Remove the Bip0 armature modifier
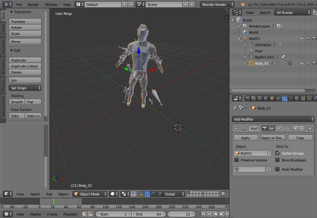The height and width of the screenshot is (218, 317). tap(310, 128)
